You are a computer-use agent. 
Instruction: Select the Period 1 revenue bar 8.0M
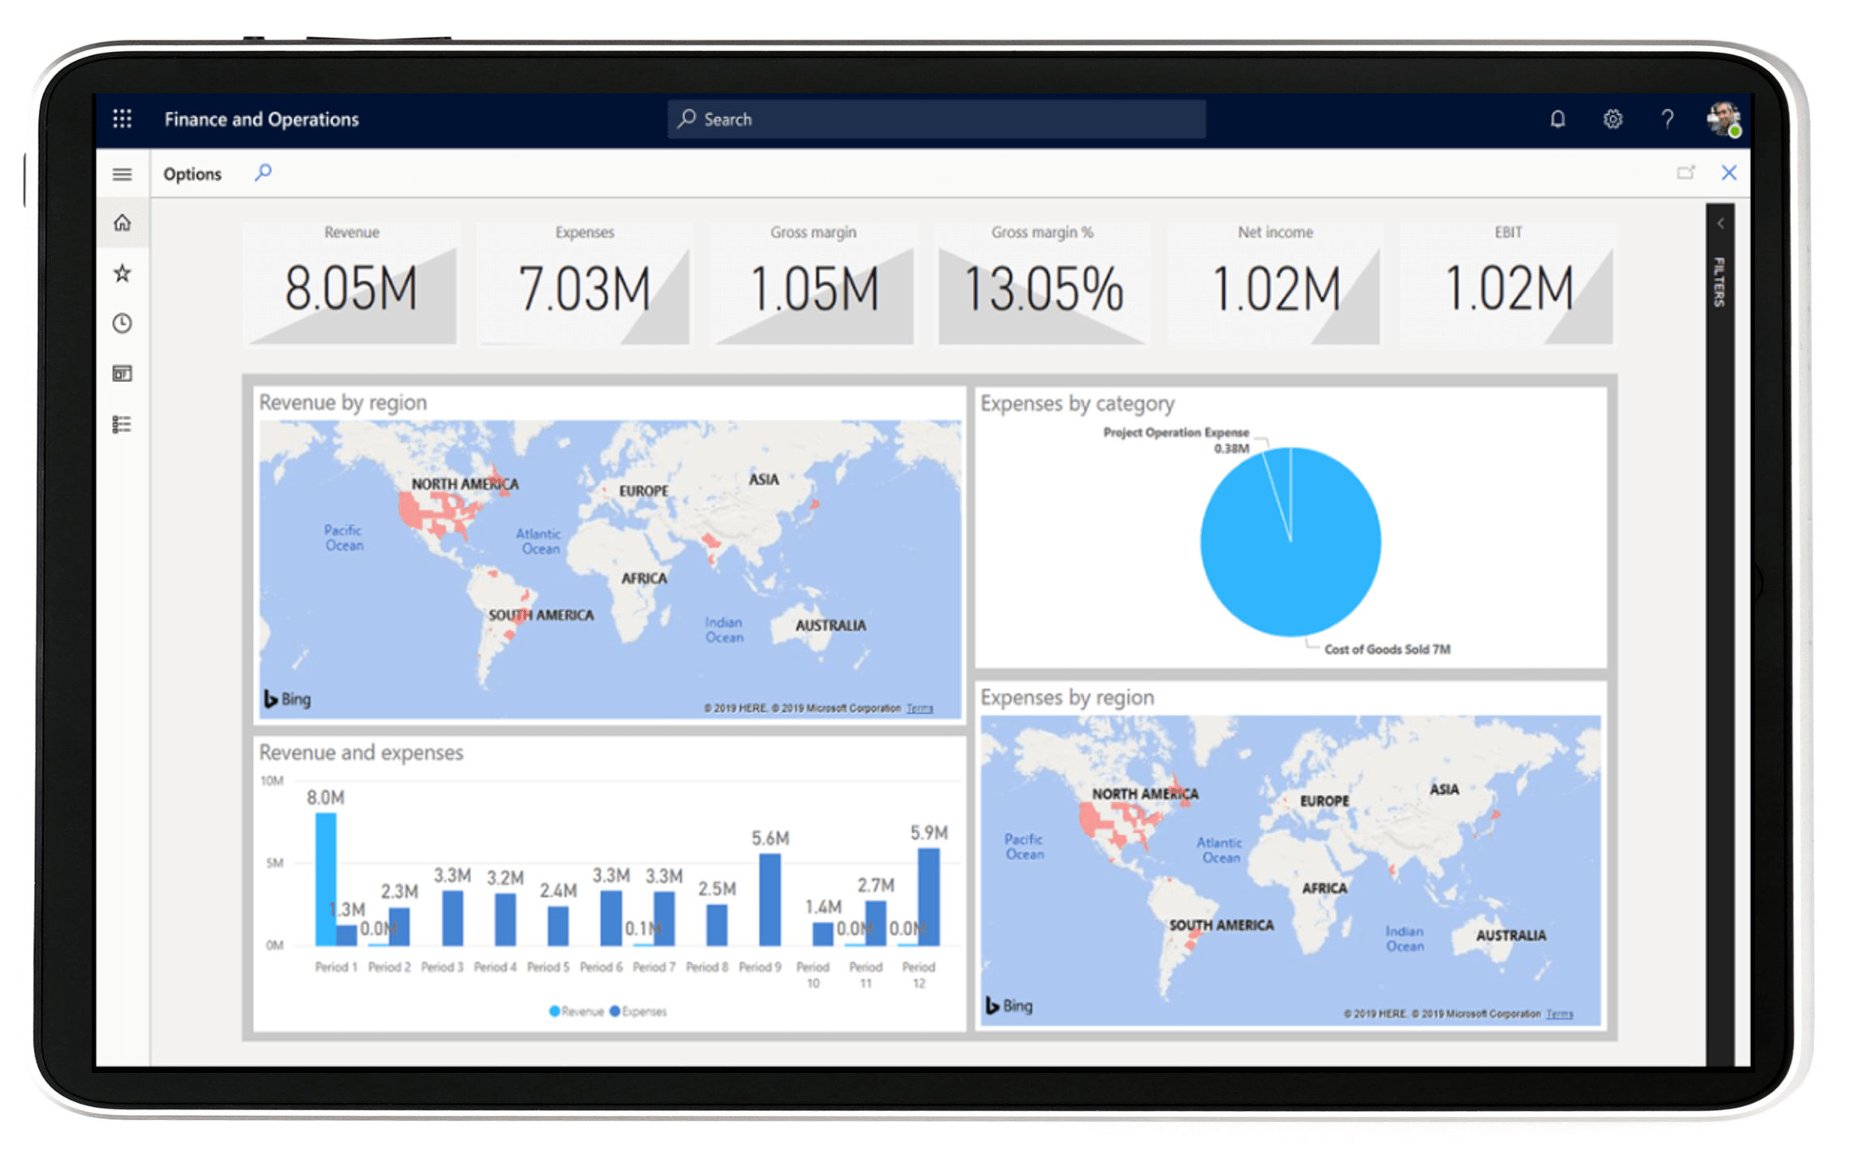tap(325, 879)
